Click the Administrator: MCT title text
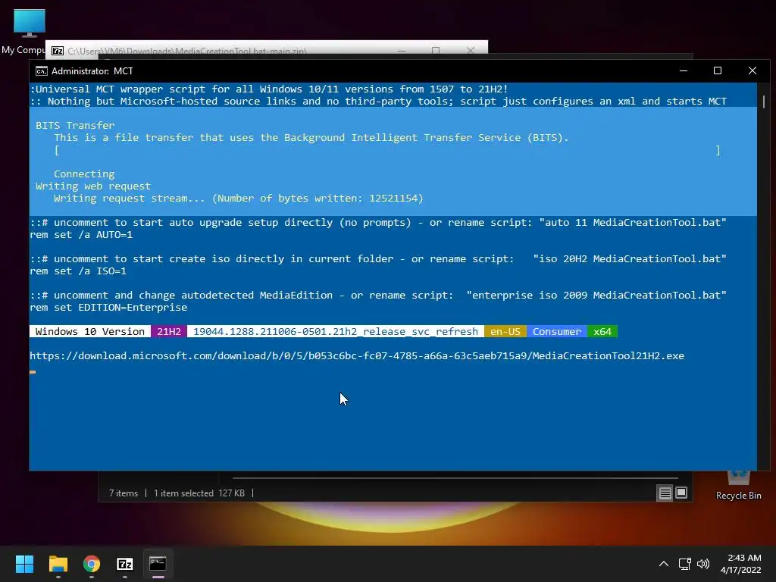 coord(92,71)
